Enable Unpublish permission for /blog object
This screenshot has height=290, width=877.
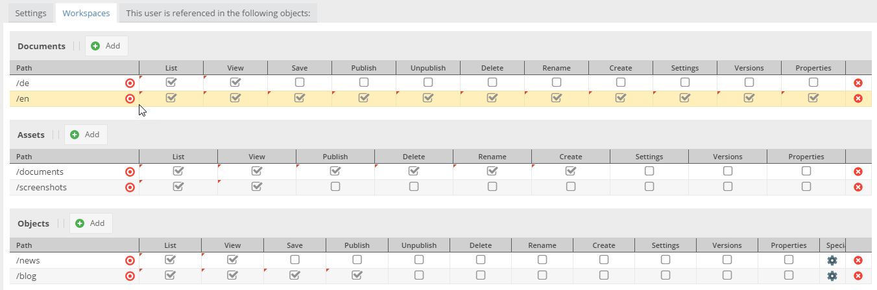(419, 275)
